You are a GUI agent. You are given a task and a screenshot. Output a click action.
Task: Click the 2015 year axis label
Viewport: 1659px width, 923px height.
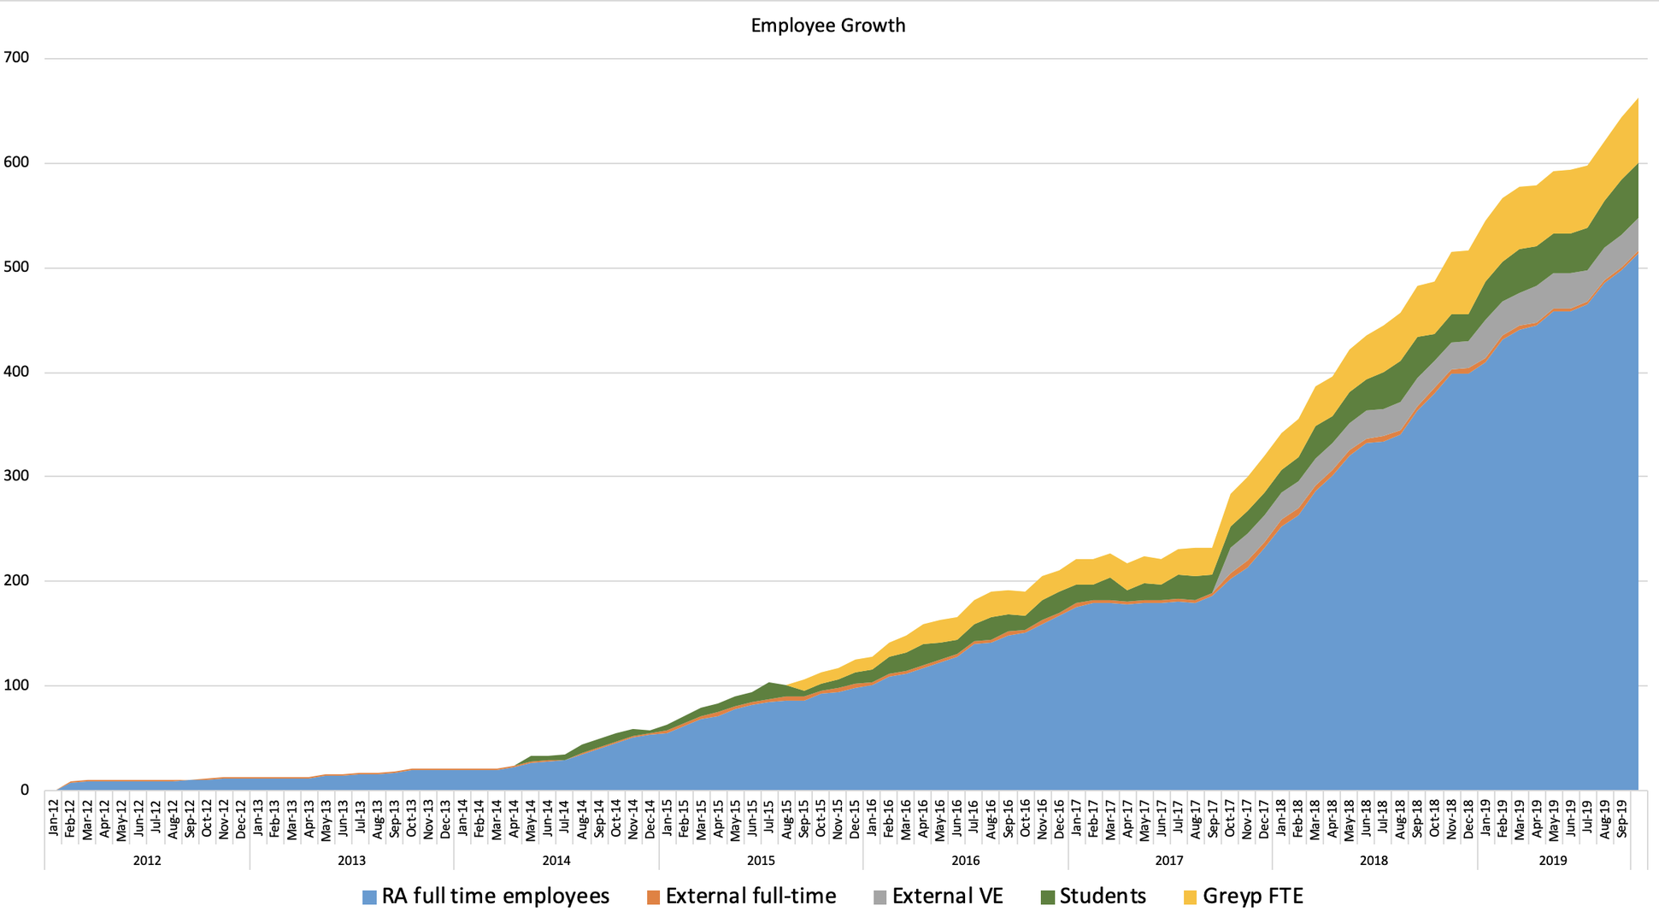(x=761, y=861)
